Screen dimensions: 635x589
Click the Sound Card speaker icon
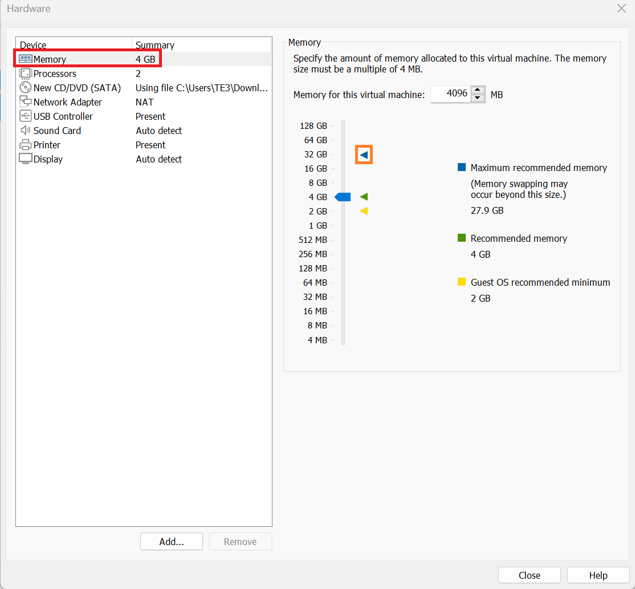[x=26, y=130]
